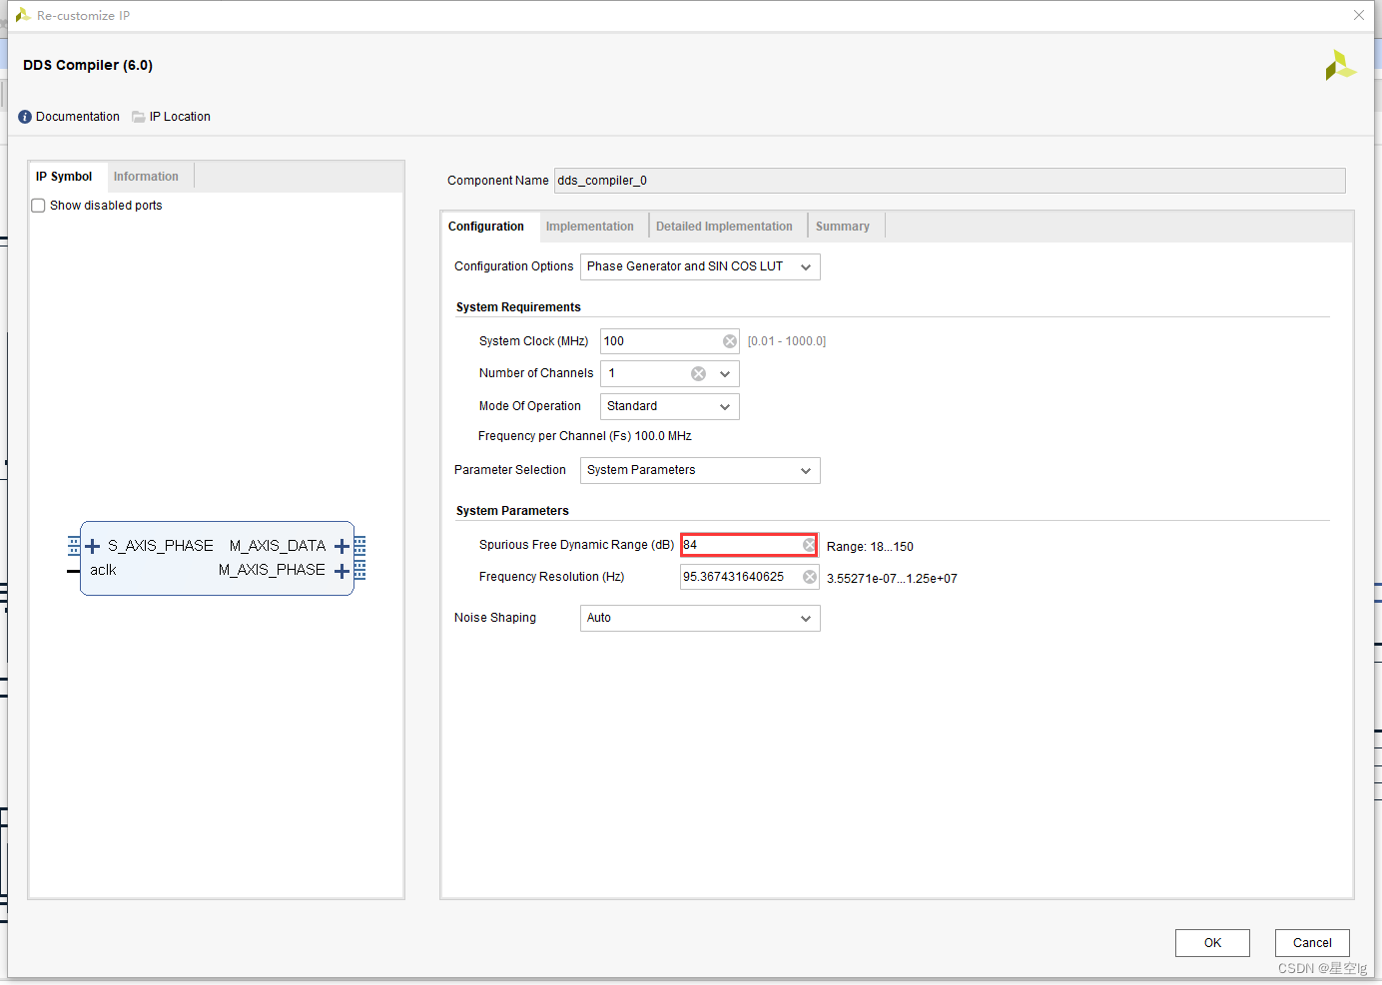This screenshot has height=985, width=1382.
Task: Open the Documentation link
Action: [x=78, y=117]
